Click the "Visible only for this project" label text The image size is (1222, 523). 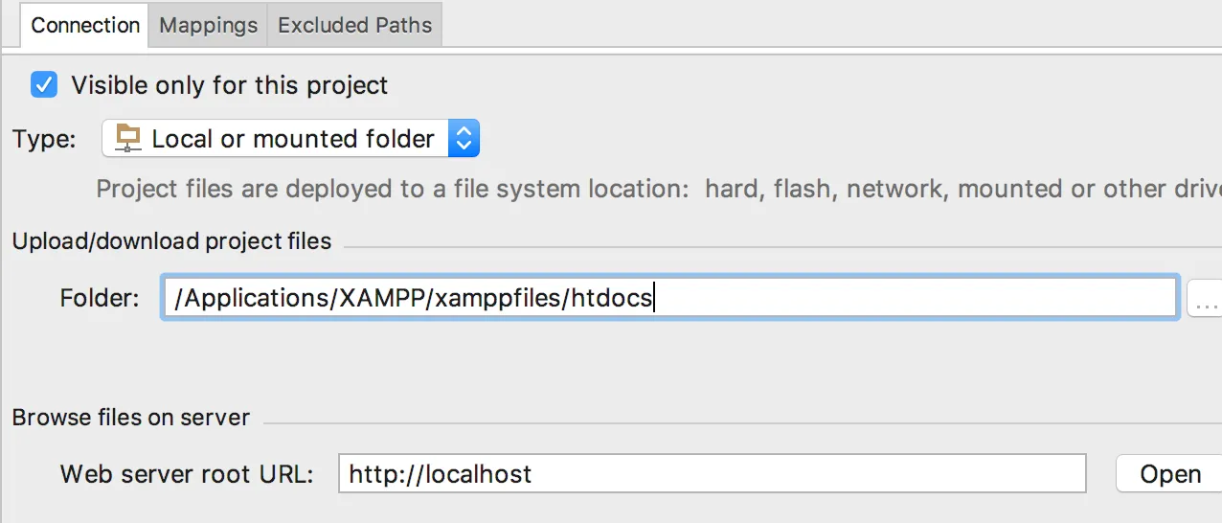click(x=230, y=85)
